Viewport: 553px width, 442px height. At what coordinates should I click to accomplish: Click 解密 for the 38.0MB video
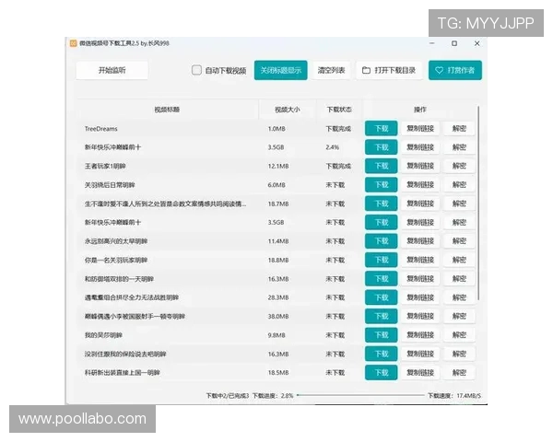[459, 316]
